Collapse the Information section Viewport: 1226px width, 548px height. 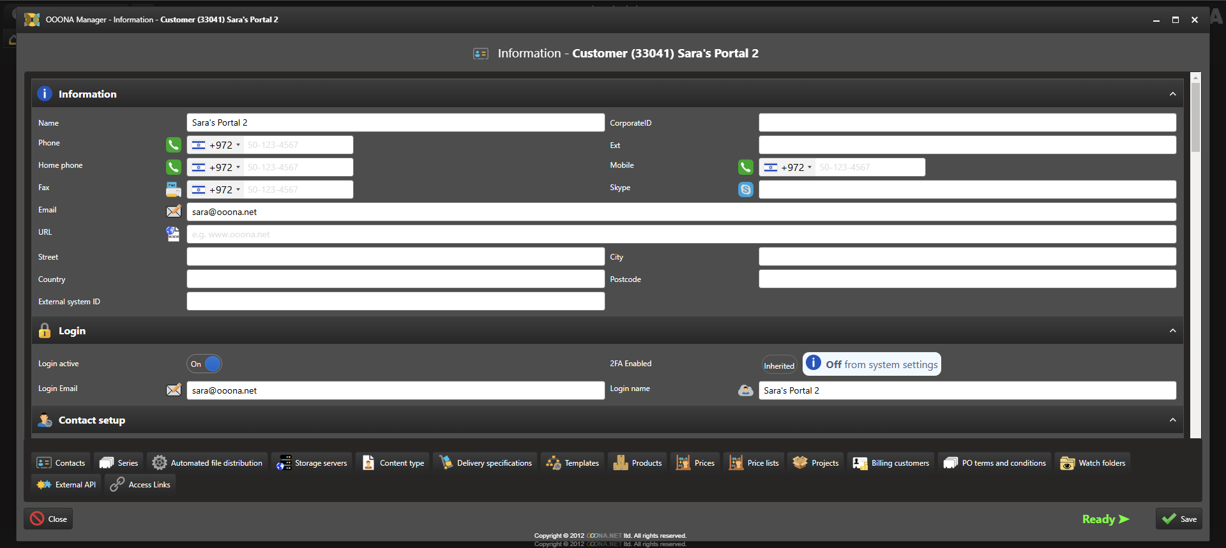[1172, 94]
